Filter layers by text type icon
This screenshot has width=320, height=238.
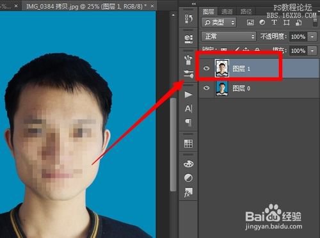click(x=274, y=22)
